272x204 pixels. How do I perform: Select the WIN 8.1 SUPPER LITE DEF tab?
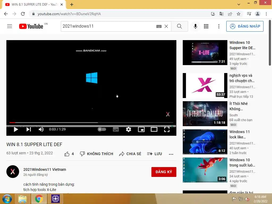[34, 5]
